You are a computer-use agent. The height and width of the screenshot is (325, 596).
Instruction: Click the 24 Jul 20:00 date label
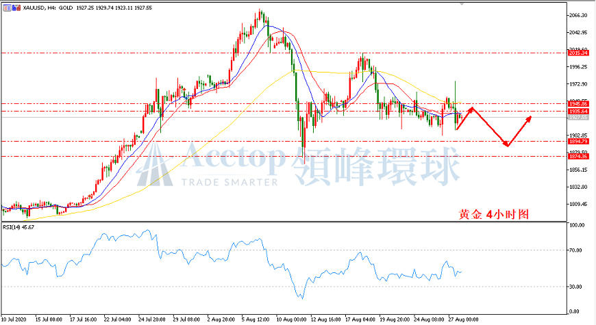[x=152, y=320]
